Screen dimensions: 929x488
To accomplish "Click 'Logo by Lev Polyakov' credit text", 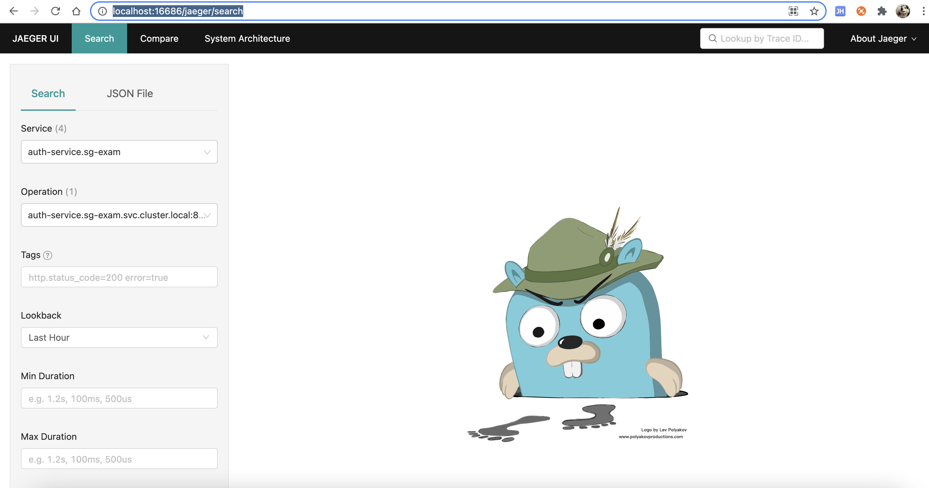I will tap(664, 430).
